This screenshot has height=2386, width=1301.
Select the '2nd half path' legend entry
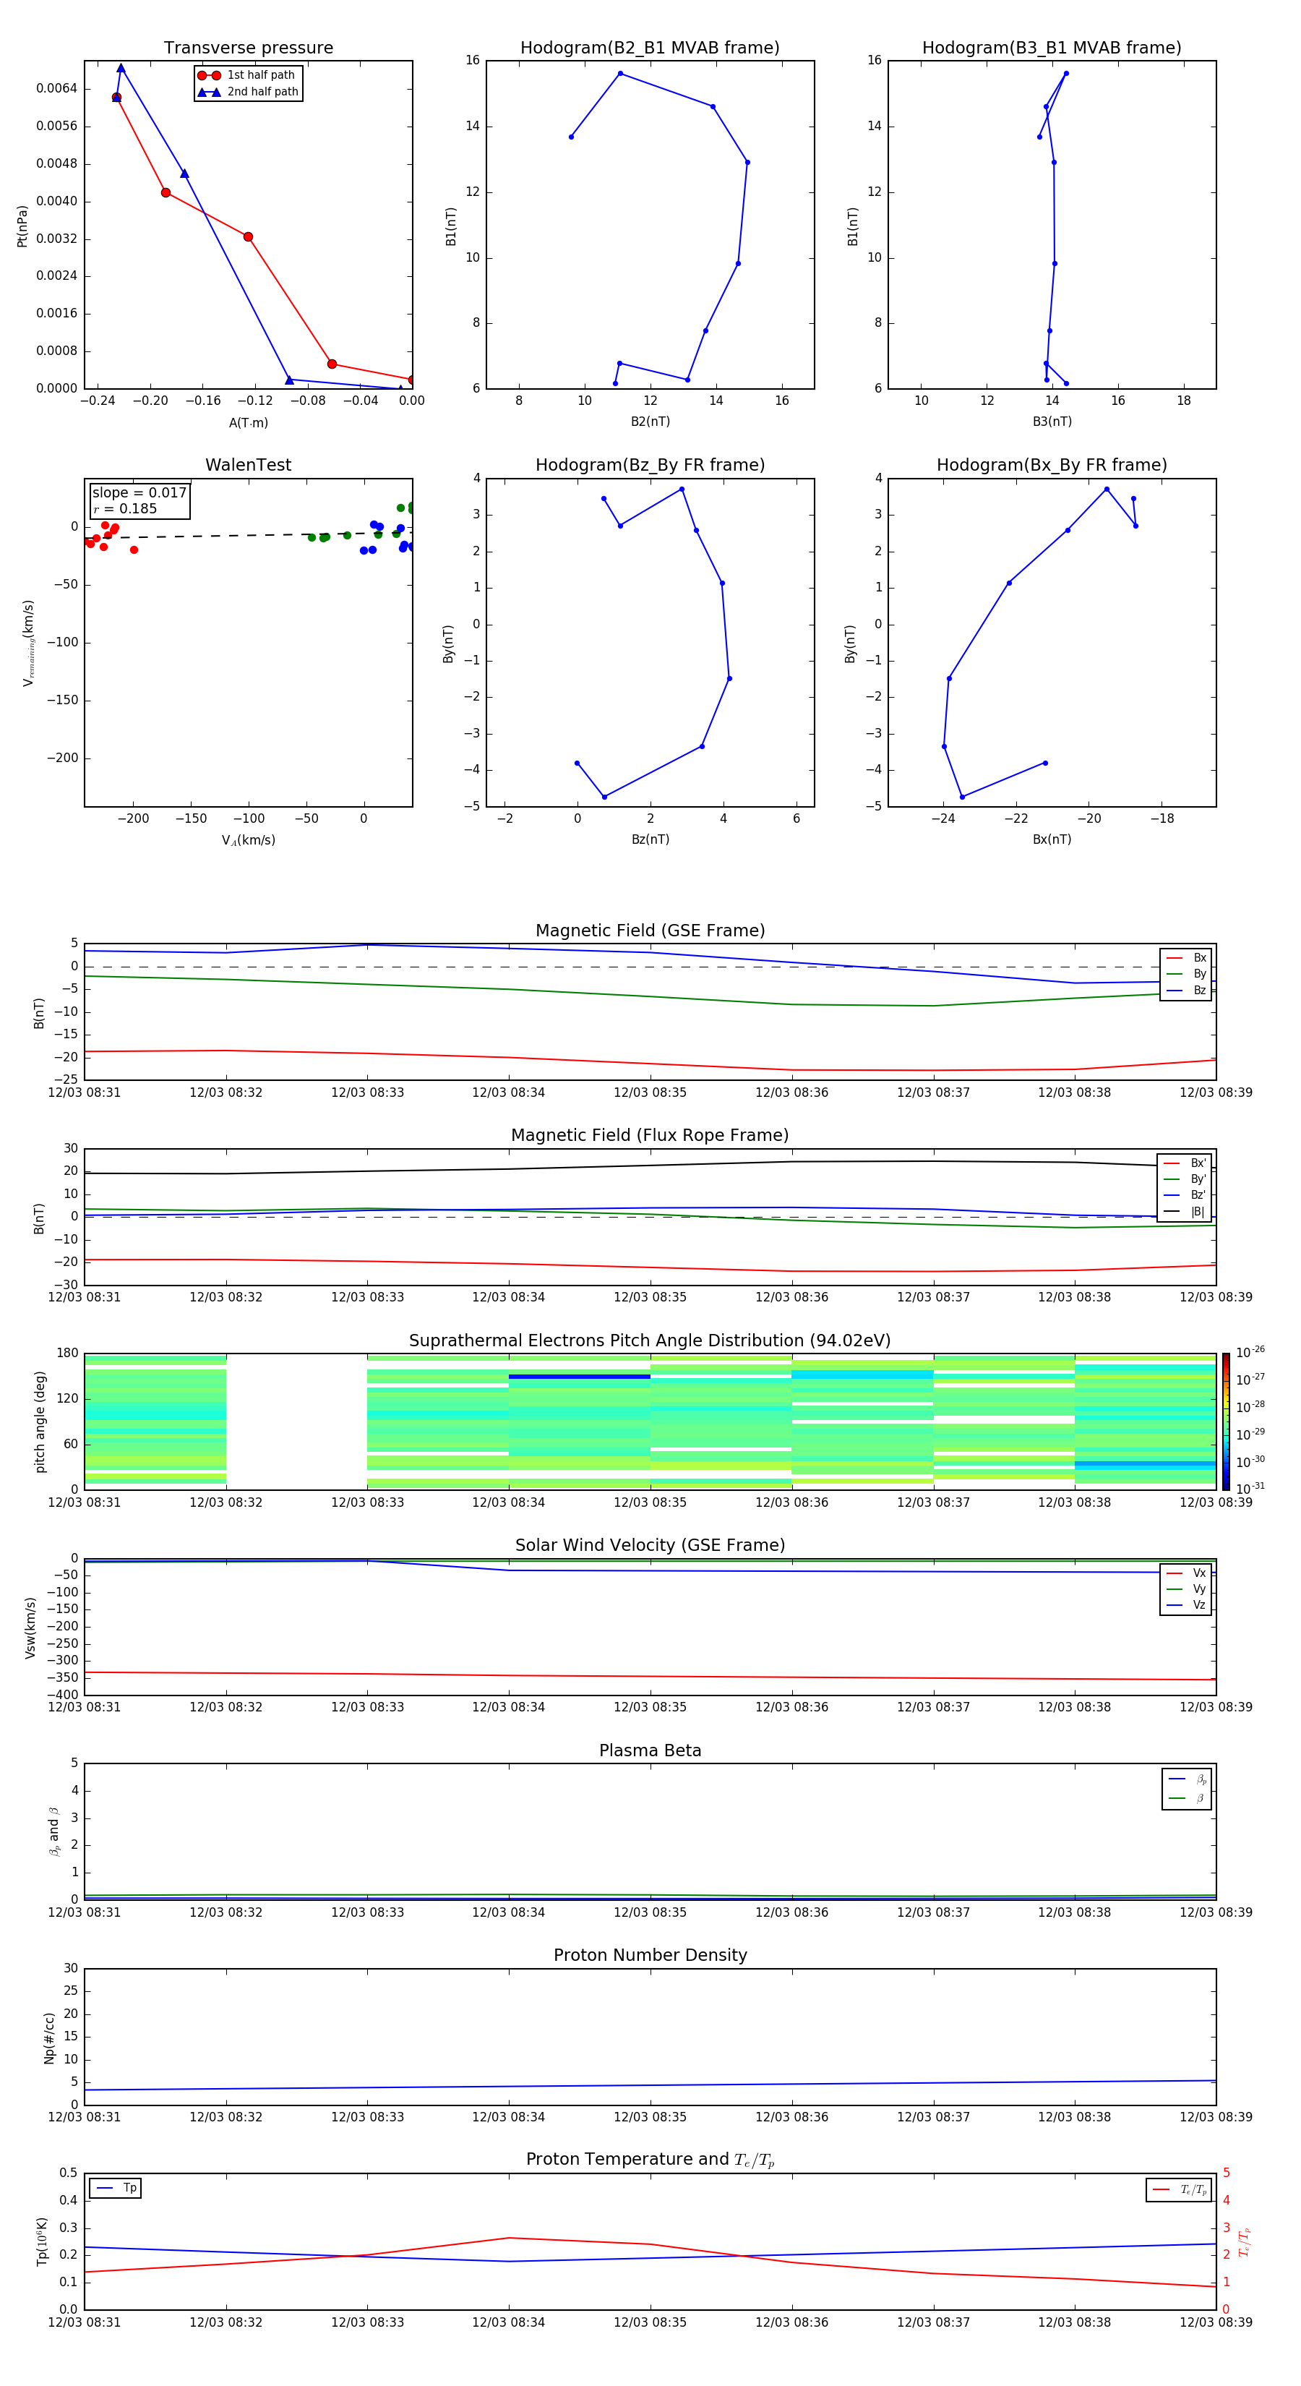tap(246, 92)
